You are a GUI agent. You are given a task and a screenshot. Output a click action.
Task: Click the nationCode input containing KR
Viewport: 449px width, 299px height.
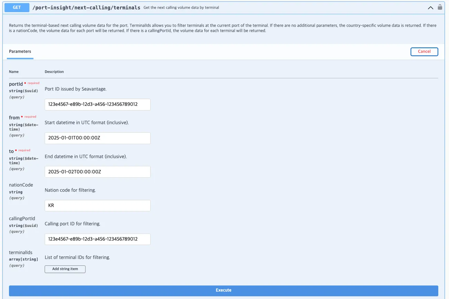point(98,205)
